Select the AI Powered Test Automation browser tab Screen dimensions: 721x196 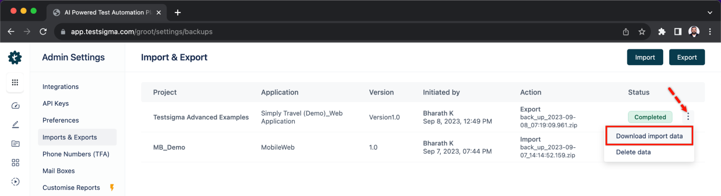(106, 13)
